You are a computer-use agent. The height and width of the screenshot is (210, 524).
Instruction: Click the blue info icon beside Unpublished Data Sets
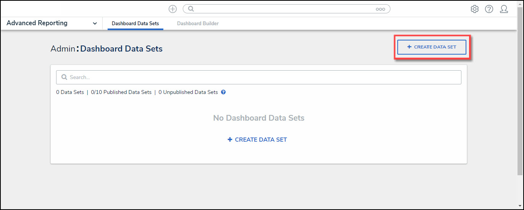tap(223, 92)
